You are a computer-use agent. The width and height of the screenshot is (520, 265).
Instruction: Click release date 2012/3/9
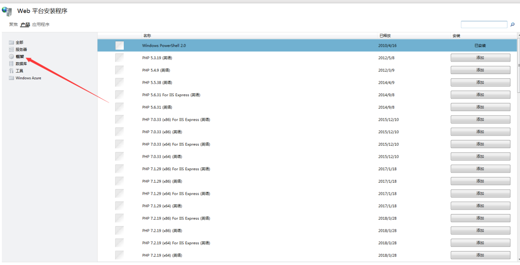tap(386, 70)
